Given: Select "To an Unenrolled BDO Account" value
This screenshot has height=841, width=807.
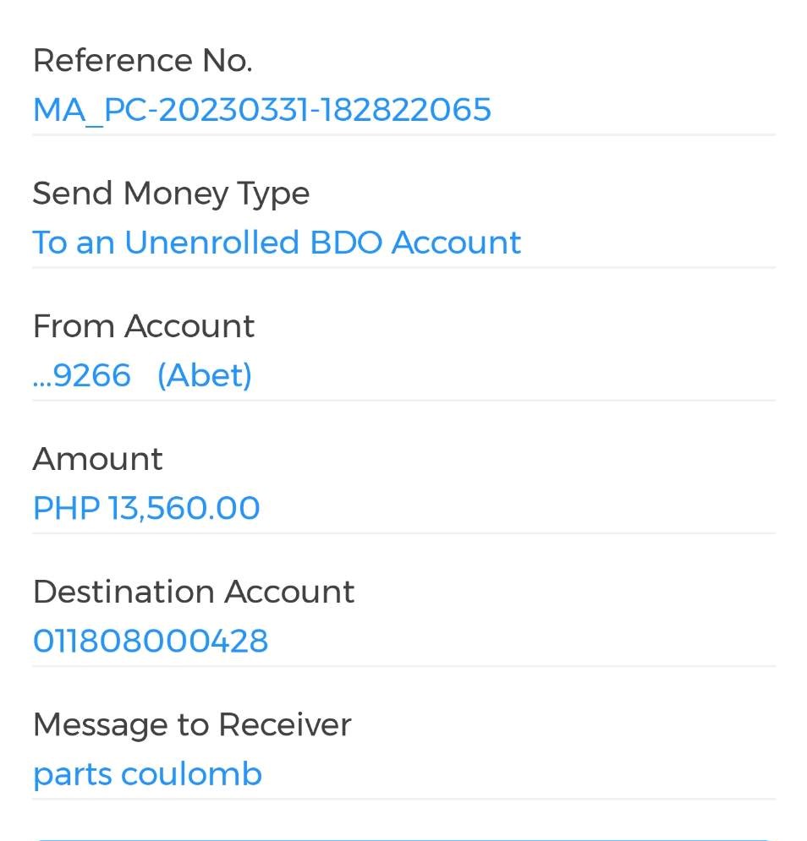Looking at the screenshot, I should [277, 243].
